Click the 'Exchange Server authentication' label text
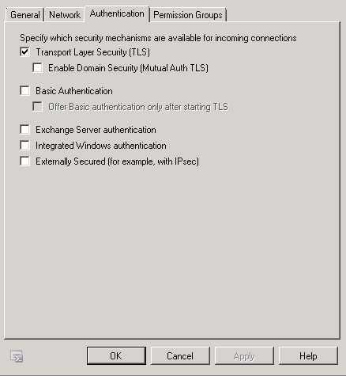 pos(96,130)
